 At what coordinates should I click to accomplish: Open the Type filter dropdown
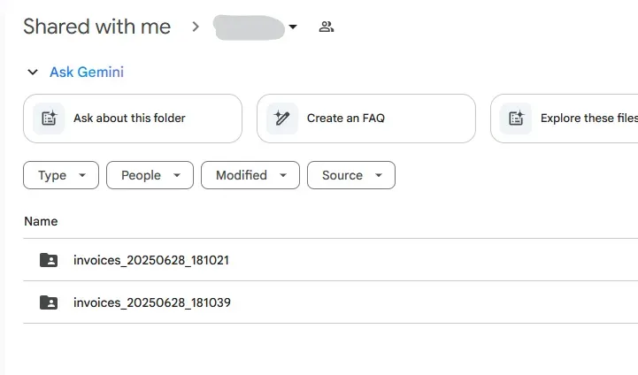[x=61, y=175]
